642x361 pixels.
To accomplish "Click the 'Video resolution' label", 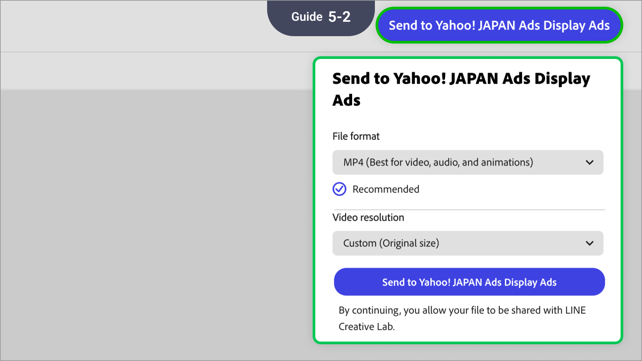I will (x=368, y=218).
